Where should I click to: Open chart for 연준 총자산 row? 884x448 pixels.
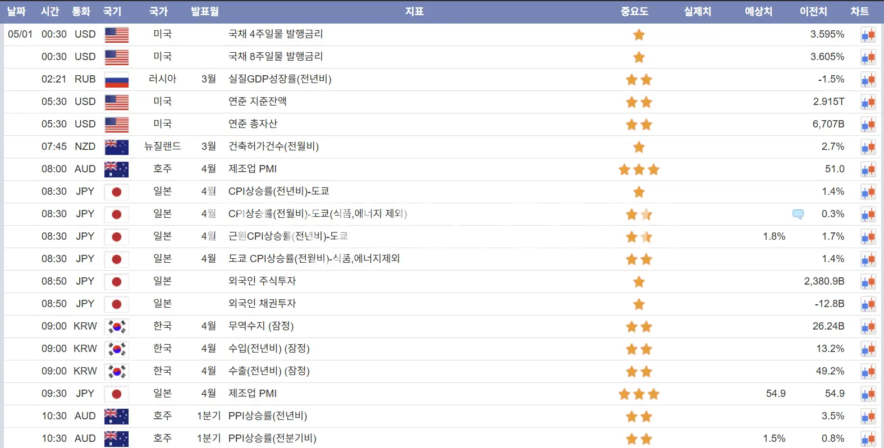(x=868, y=125)
